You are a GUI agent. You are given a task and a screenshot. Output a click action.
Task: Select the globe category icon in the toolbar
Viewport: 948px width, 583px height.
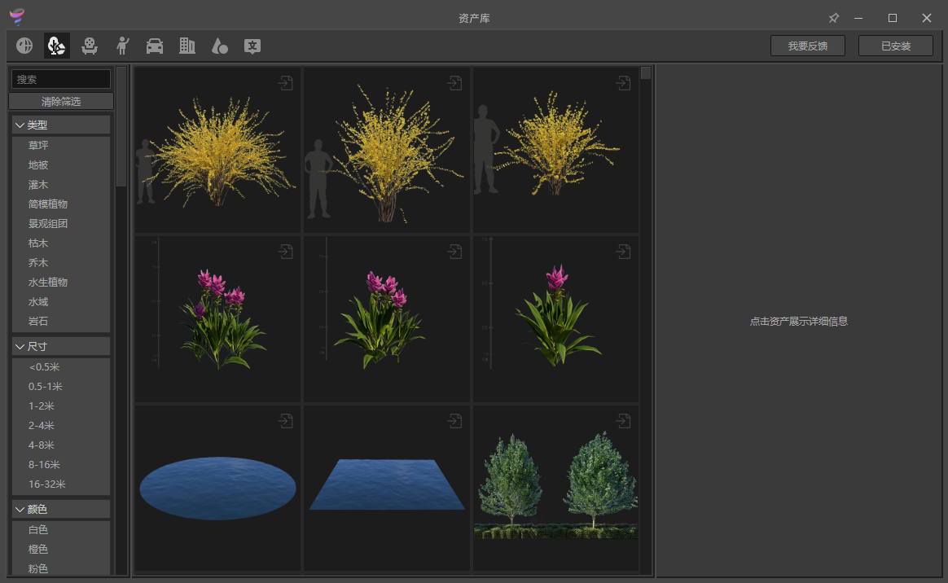(24, 46)
